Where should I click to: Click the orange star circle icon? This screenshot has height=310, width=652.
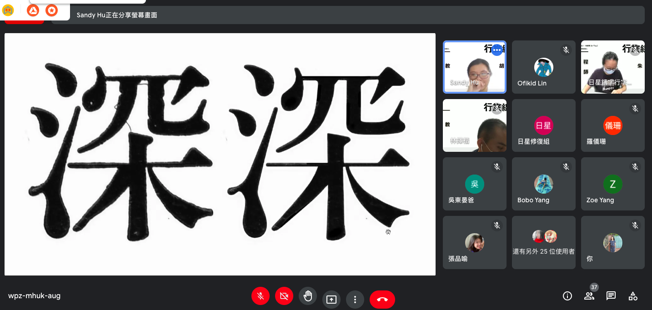point(51,10)
